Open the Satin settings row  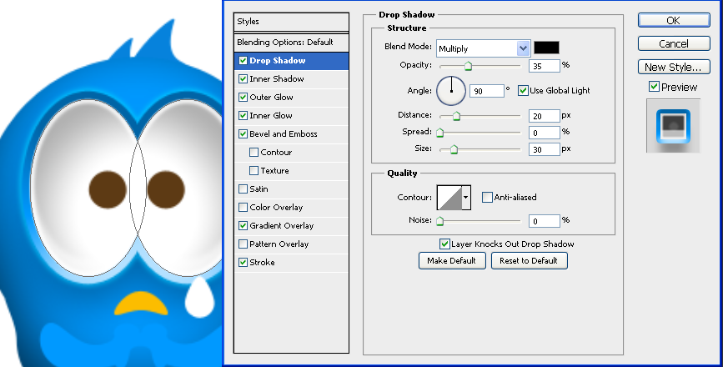coord(291,189)
